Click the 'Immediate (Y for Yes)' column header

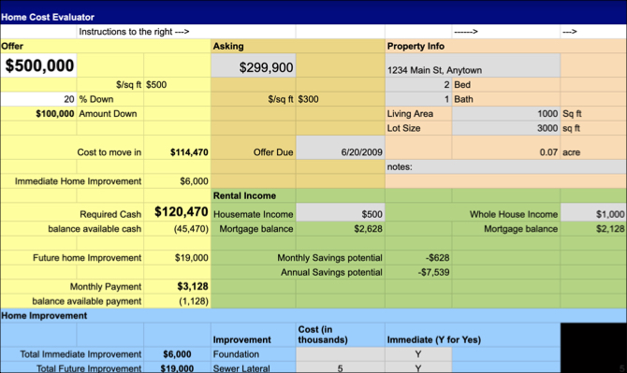[x=434, y=340]
